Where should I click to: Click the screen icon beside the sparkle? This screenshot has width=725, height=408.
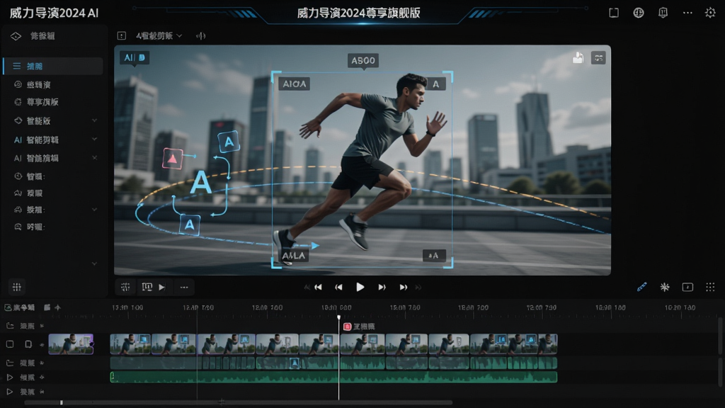pos(687,288)
